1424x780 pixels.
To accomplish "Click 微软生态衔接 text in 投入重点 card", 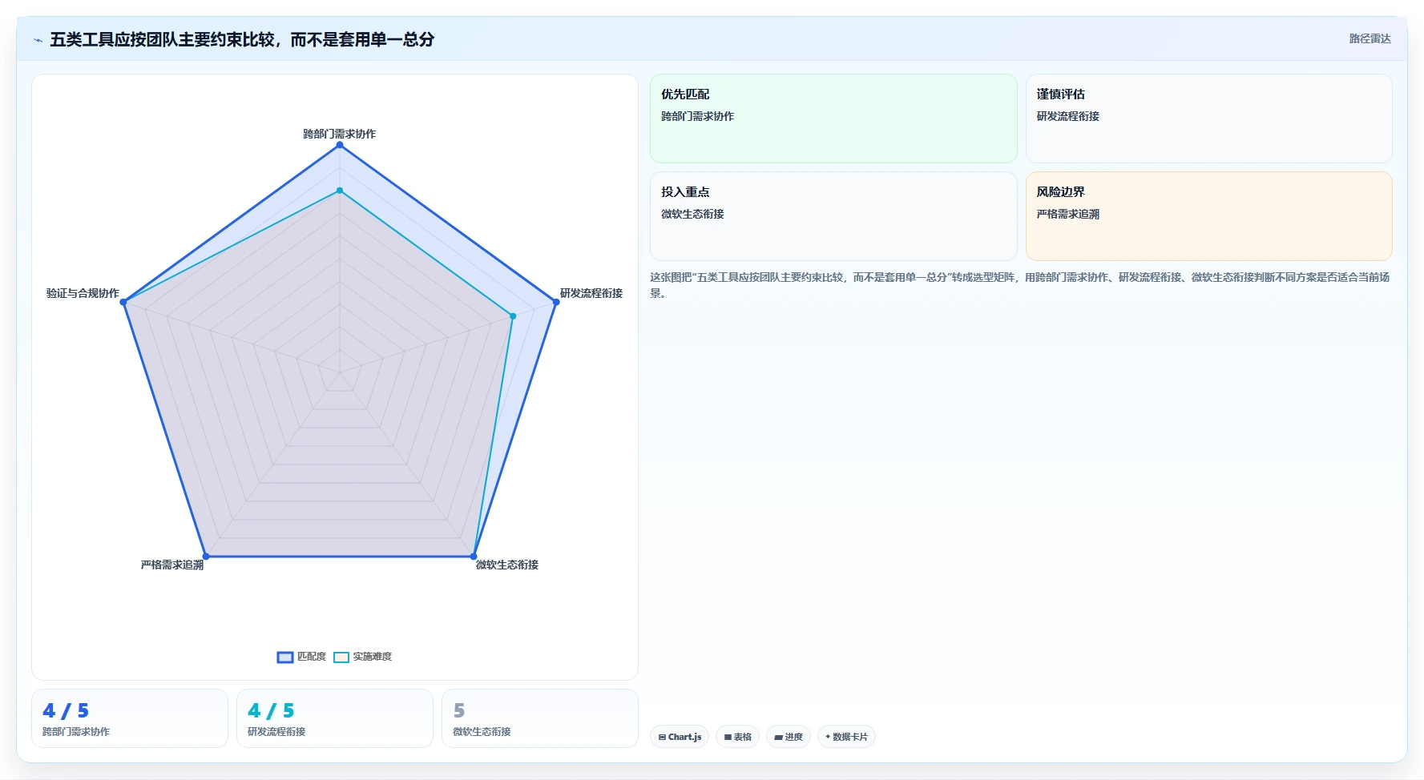I will pos(692,214).
